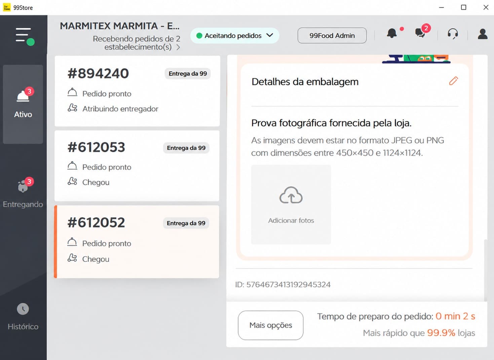Click the Mais opções button
Viewport: 494px width, 360px height.
pos(271,325)
